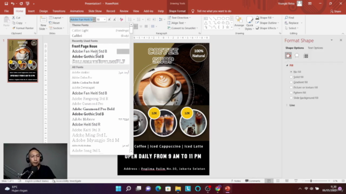This screenshot has width=346, height=194.
Task: Open Windows Start menu
Action: (x=118, y=189)
